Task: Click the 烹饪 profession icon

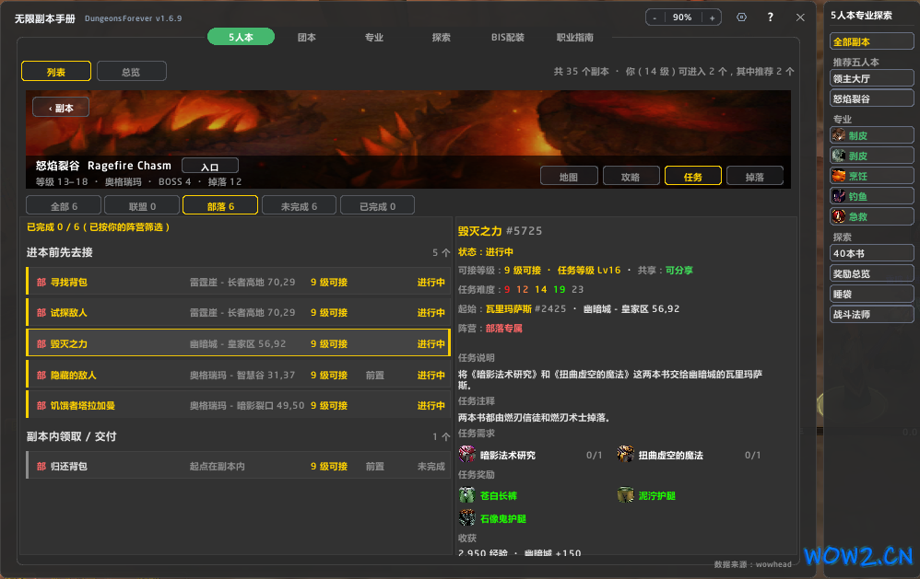Action: (839, 176)
